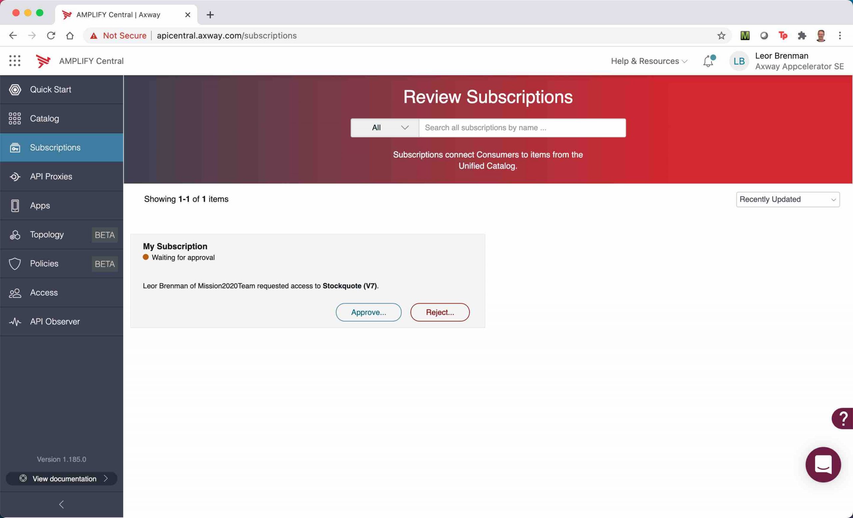
Task: Click AMPLIFY Central header title
Action: tap(91, 61)
